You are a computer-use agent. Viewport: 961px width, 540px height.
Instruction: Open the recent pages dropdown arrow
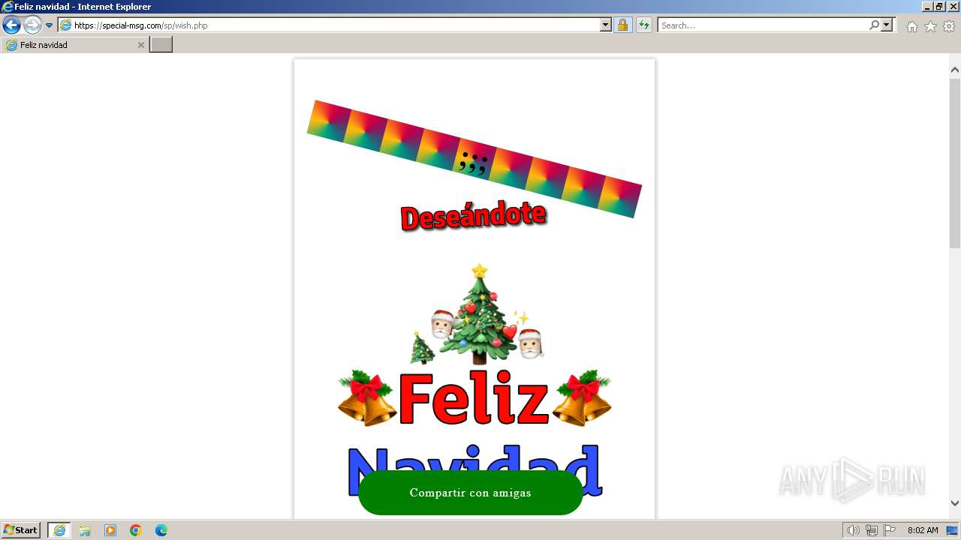click(50, 25)
